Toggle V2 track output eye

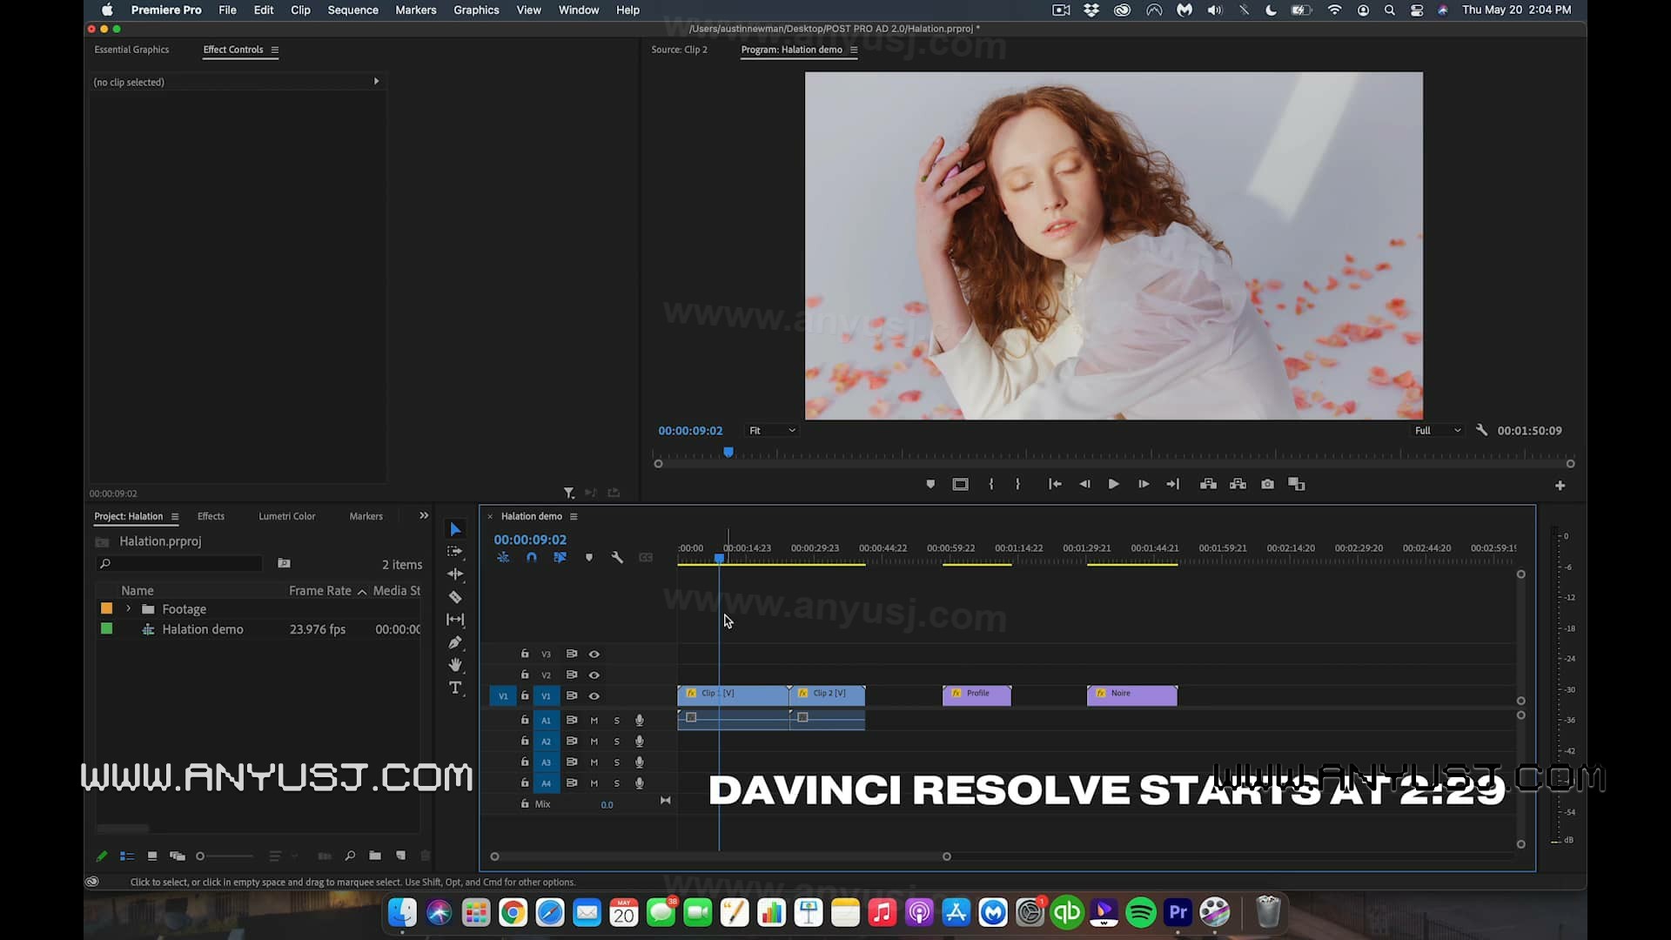click(x=594, y=675)
